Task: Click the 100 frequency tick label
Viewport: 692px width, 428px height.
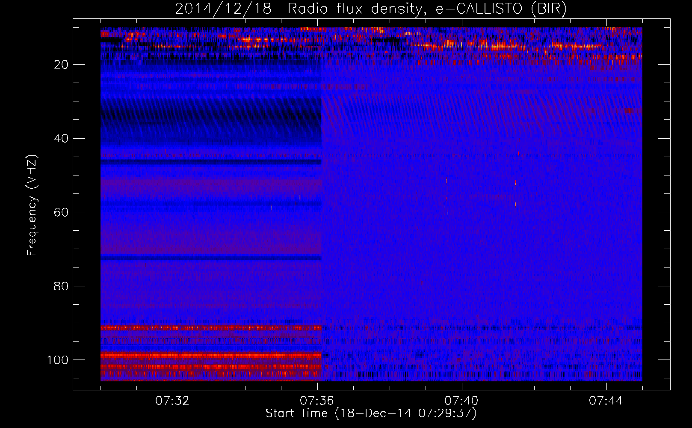Action: 58,360
